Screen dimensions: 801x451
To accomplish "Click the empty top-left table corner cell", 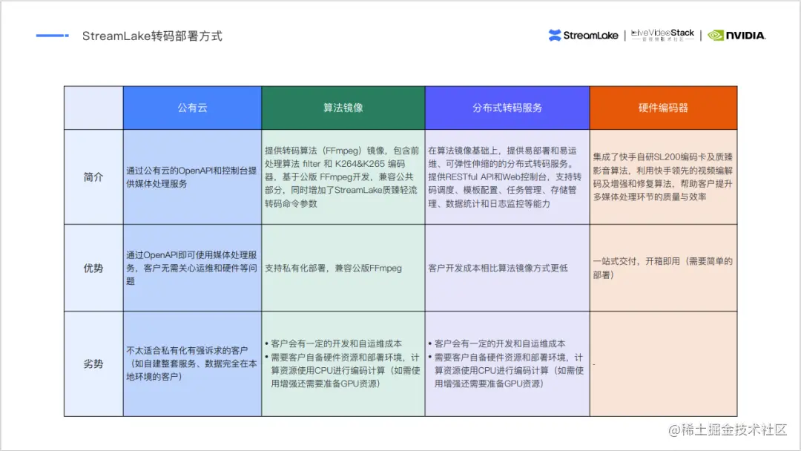I will click(x=93, y=107).
